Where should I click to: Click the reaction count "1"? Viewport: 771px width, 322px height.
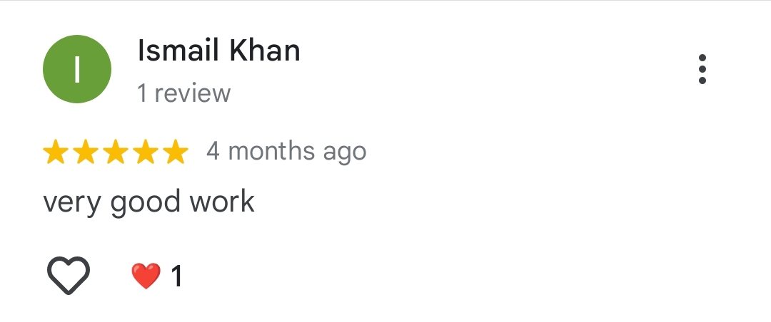pos(176,276)
